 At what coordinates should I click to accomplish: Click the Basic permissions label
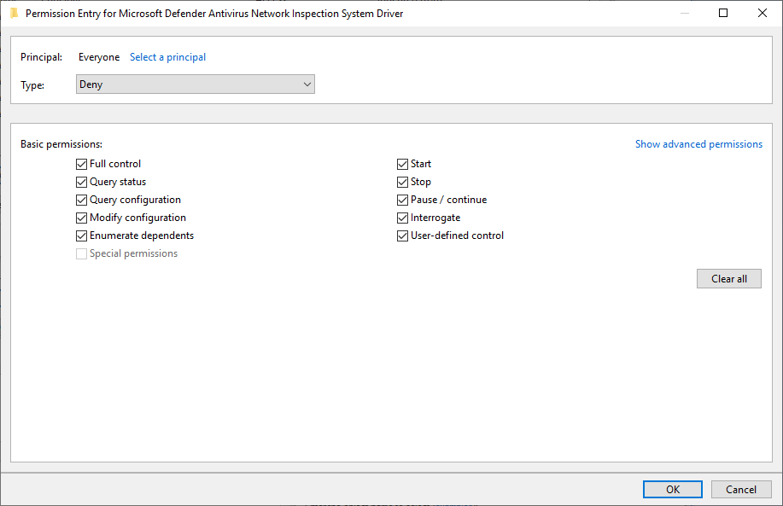[x=61, y=144]
